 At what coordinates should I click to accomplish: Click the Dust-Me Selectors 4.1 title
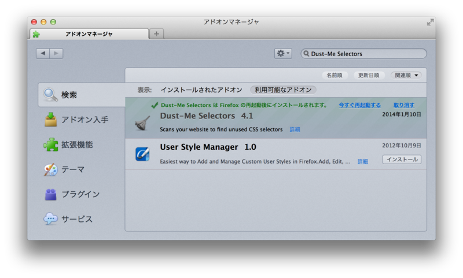(x=207, y=116)
